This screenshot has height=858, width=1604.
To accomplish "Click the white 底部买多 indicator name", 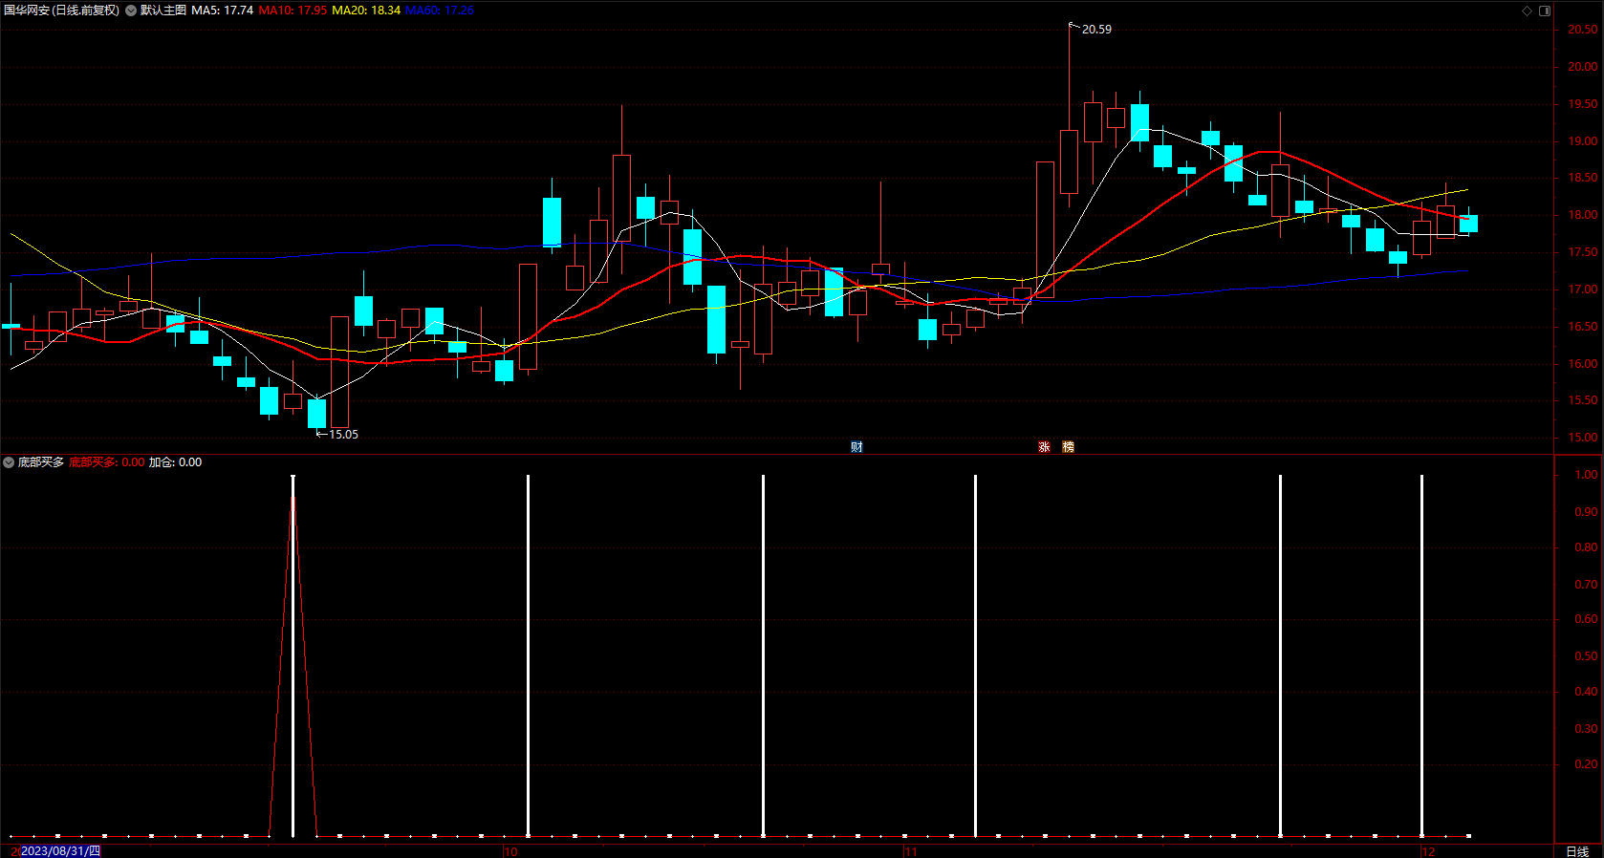I will point(41,462).
